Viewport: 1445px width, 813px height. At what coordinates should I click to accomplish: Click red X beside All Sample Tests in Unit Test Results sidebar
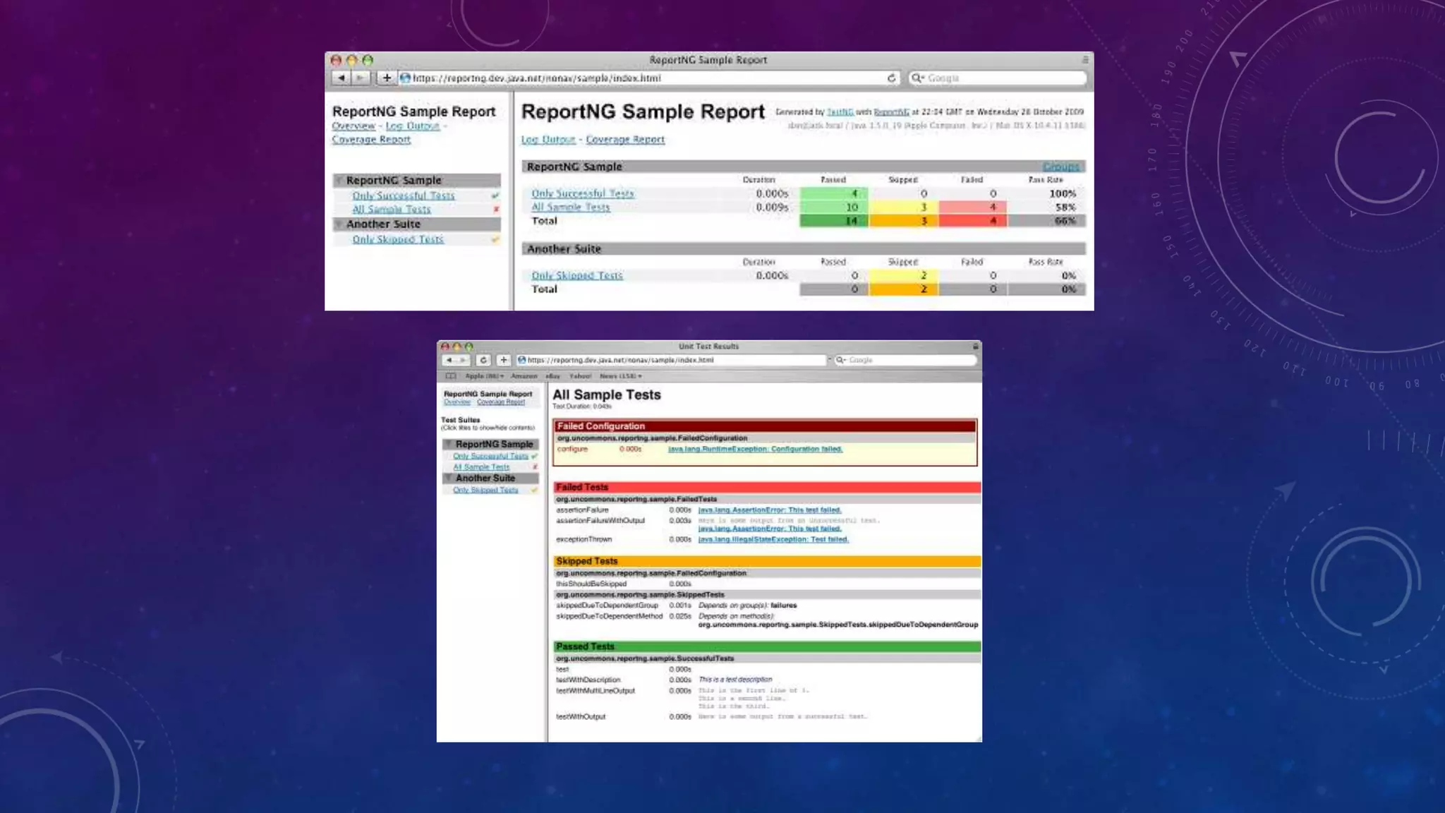point(535,467)
